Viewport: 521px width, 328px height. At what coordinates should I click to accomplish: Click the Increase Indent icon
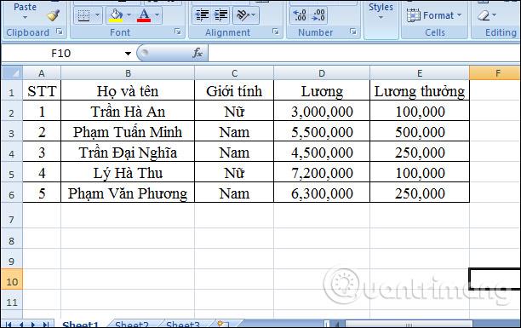coord(221,15)
